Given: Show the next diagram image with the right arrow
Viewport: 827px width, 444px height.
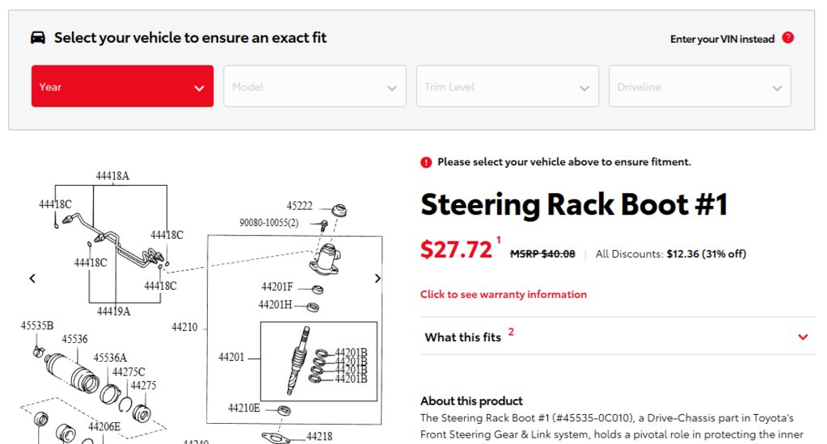Looking at the screenshot, I should point(378,278).
